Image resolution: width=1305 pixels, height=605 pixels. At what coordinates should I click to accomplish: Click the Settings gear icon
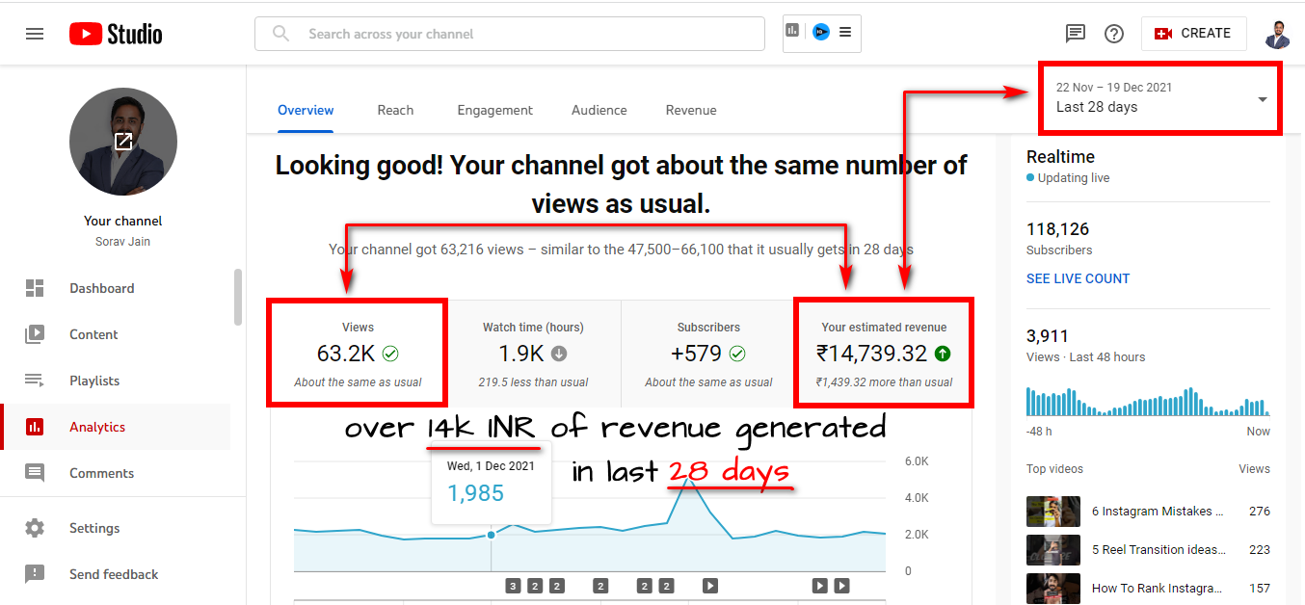[35, 528]
